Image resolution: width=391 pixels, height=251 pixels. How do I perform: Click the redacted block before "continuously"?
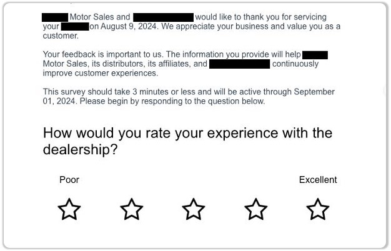coord(239,64)
